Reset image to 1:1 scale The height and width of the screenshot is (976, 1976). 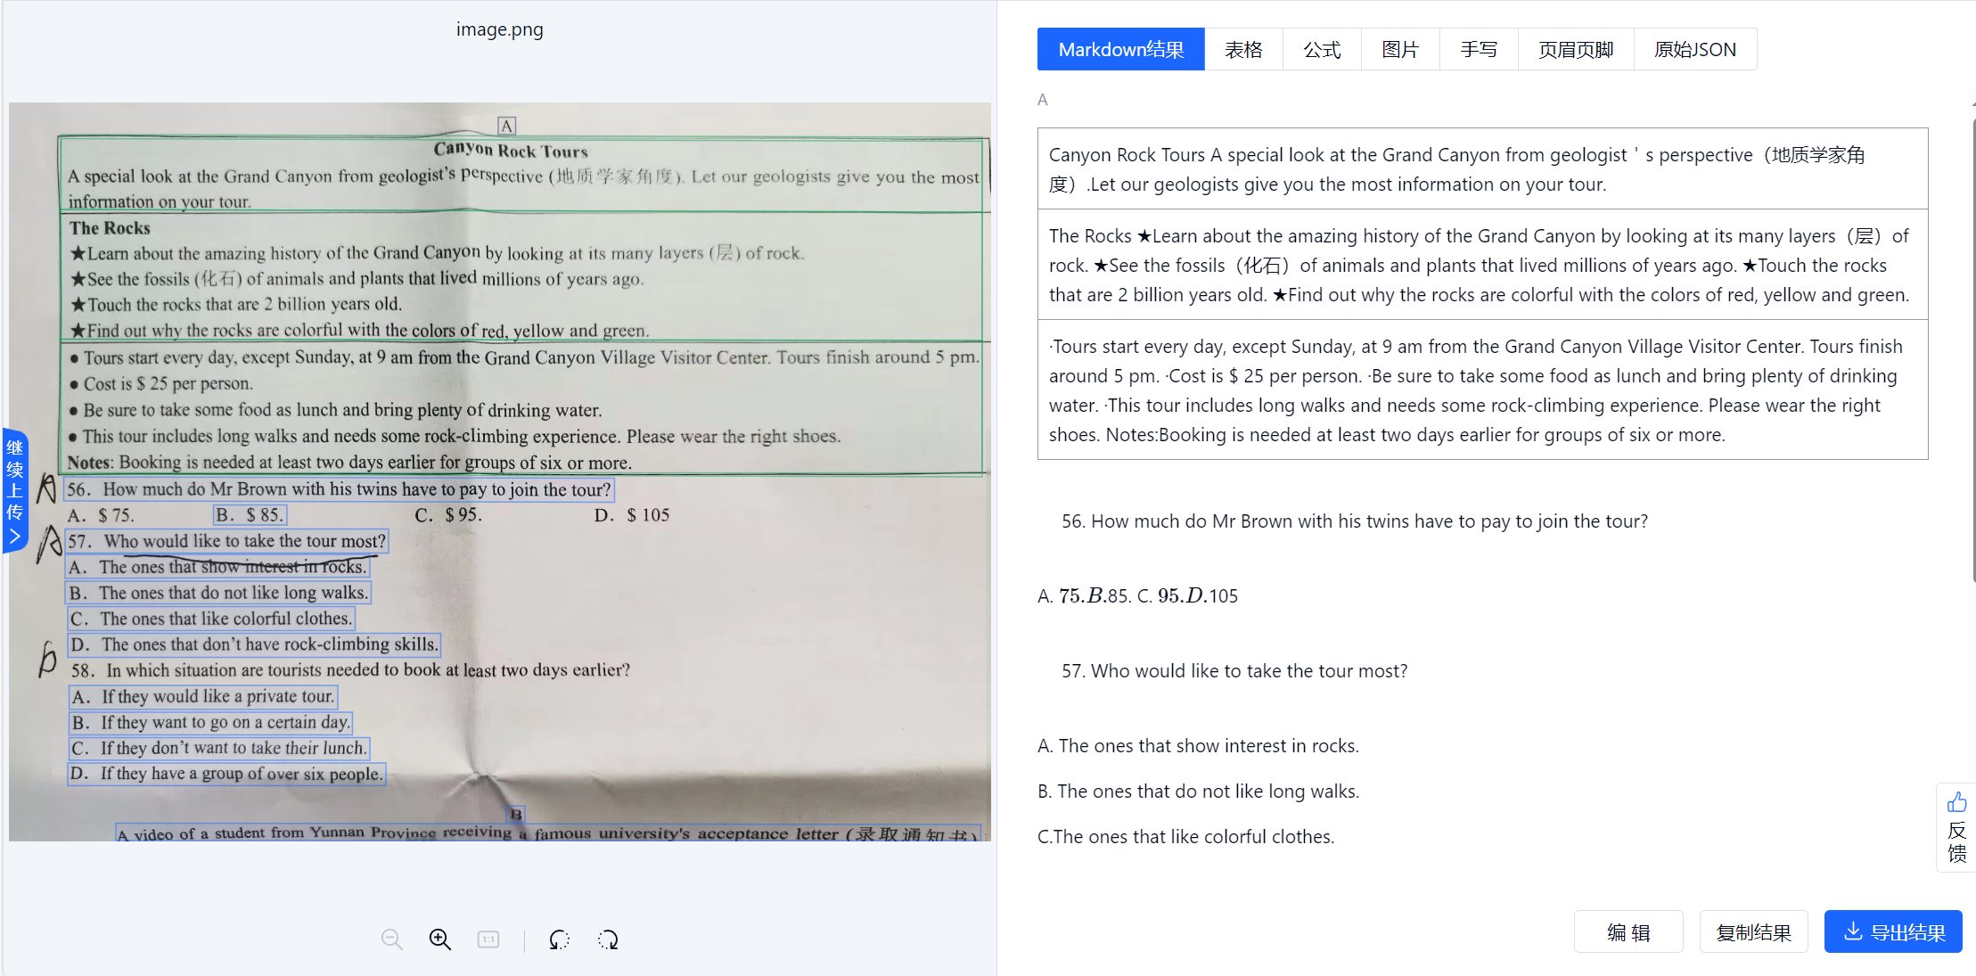point(488,939)
